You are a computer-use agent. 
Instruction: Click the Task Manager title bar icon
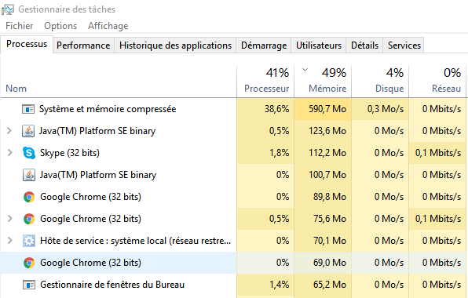(8, 9)
